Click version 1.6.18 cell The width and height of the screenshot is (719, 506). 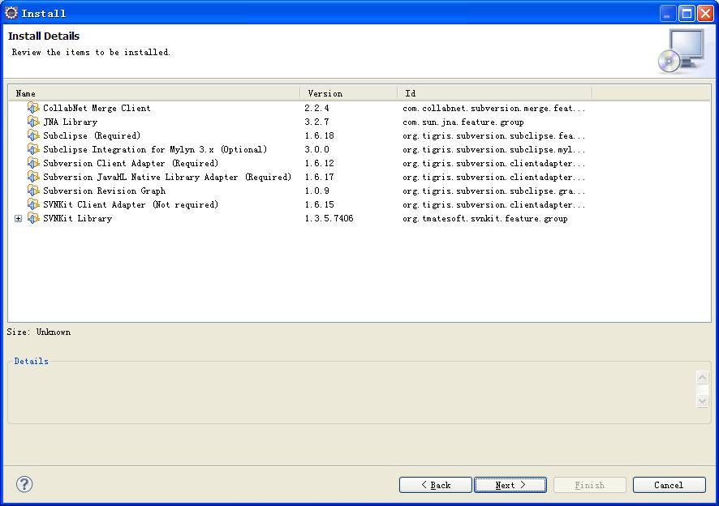[x=319, y=135]
